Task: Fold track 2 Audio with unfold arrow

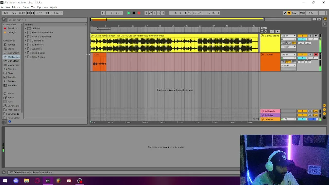Action: pyautogui.click(x=262, y=54)
